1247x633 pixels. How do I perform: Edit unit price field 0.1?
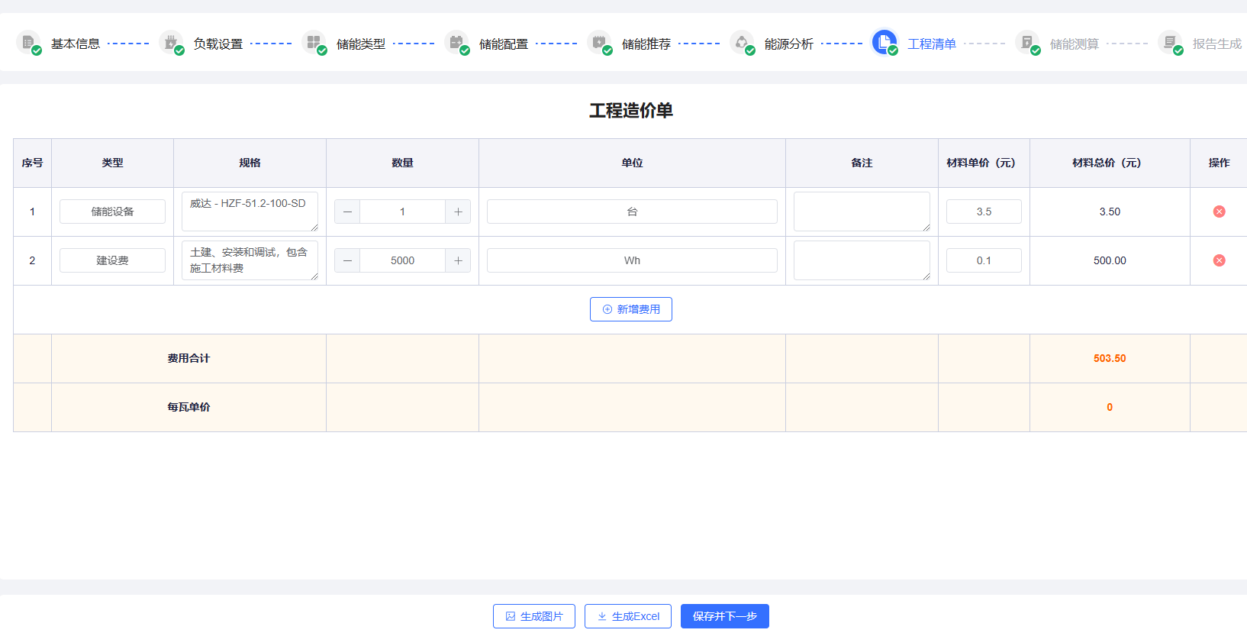pos(984,260)
